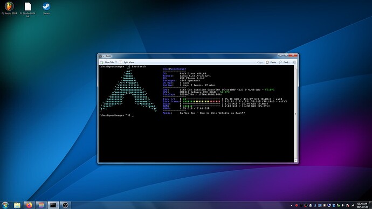This screenshot has width=372, height=209.
Task: Open the rainbow-colored app in the taskbar
Action: click(41, 205)
